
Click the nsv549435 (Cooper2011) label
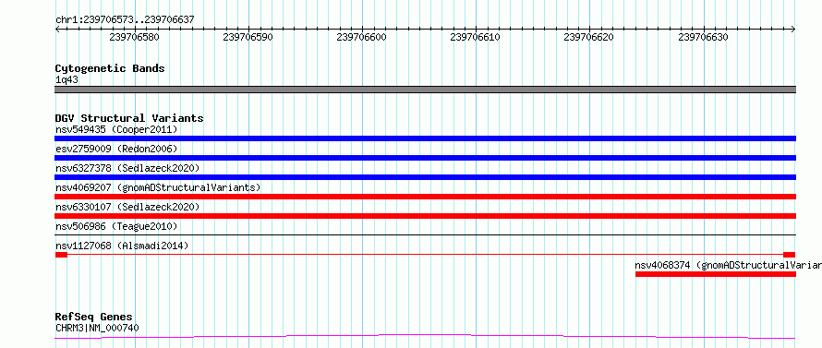pyautogui.click(x=116, y=129)
